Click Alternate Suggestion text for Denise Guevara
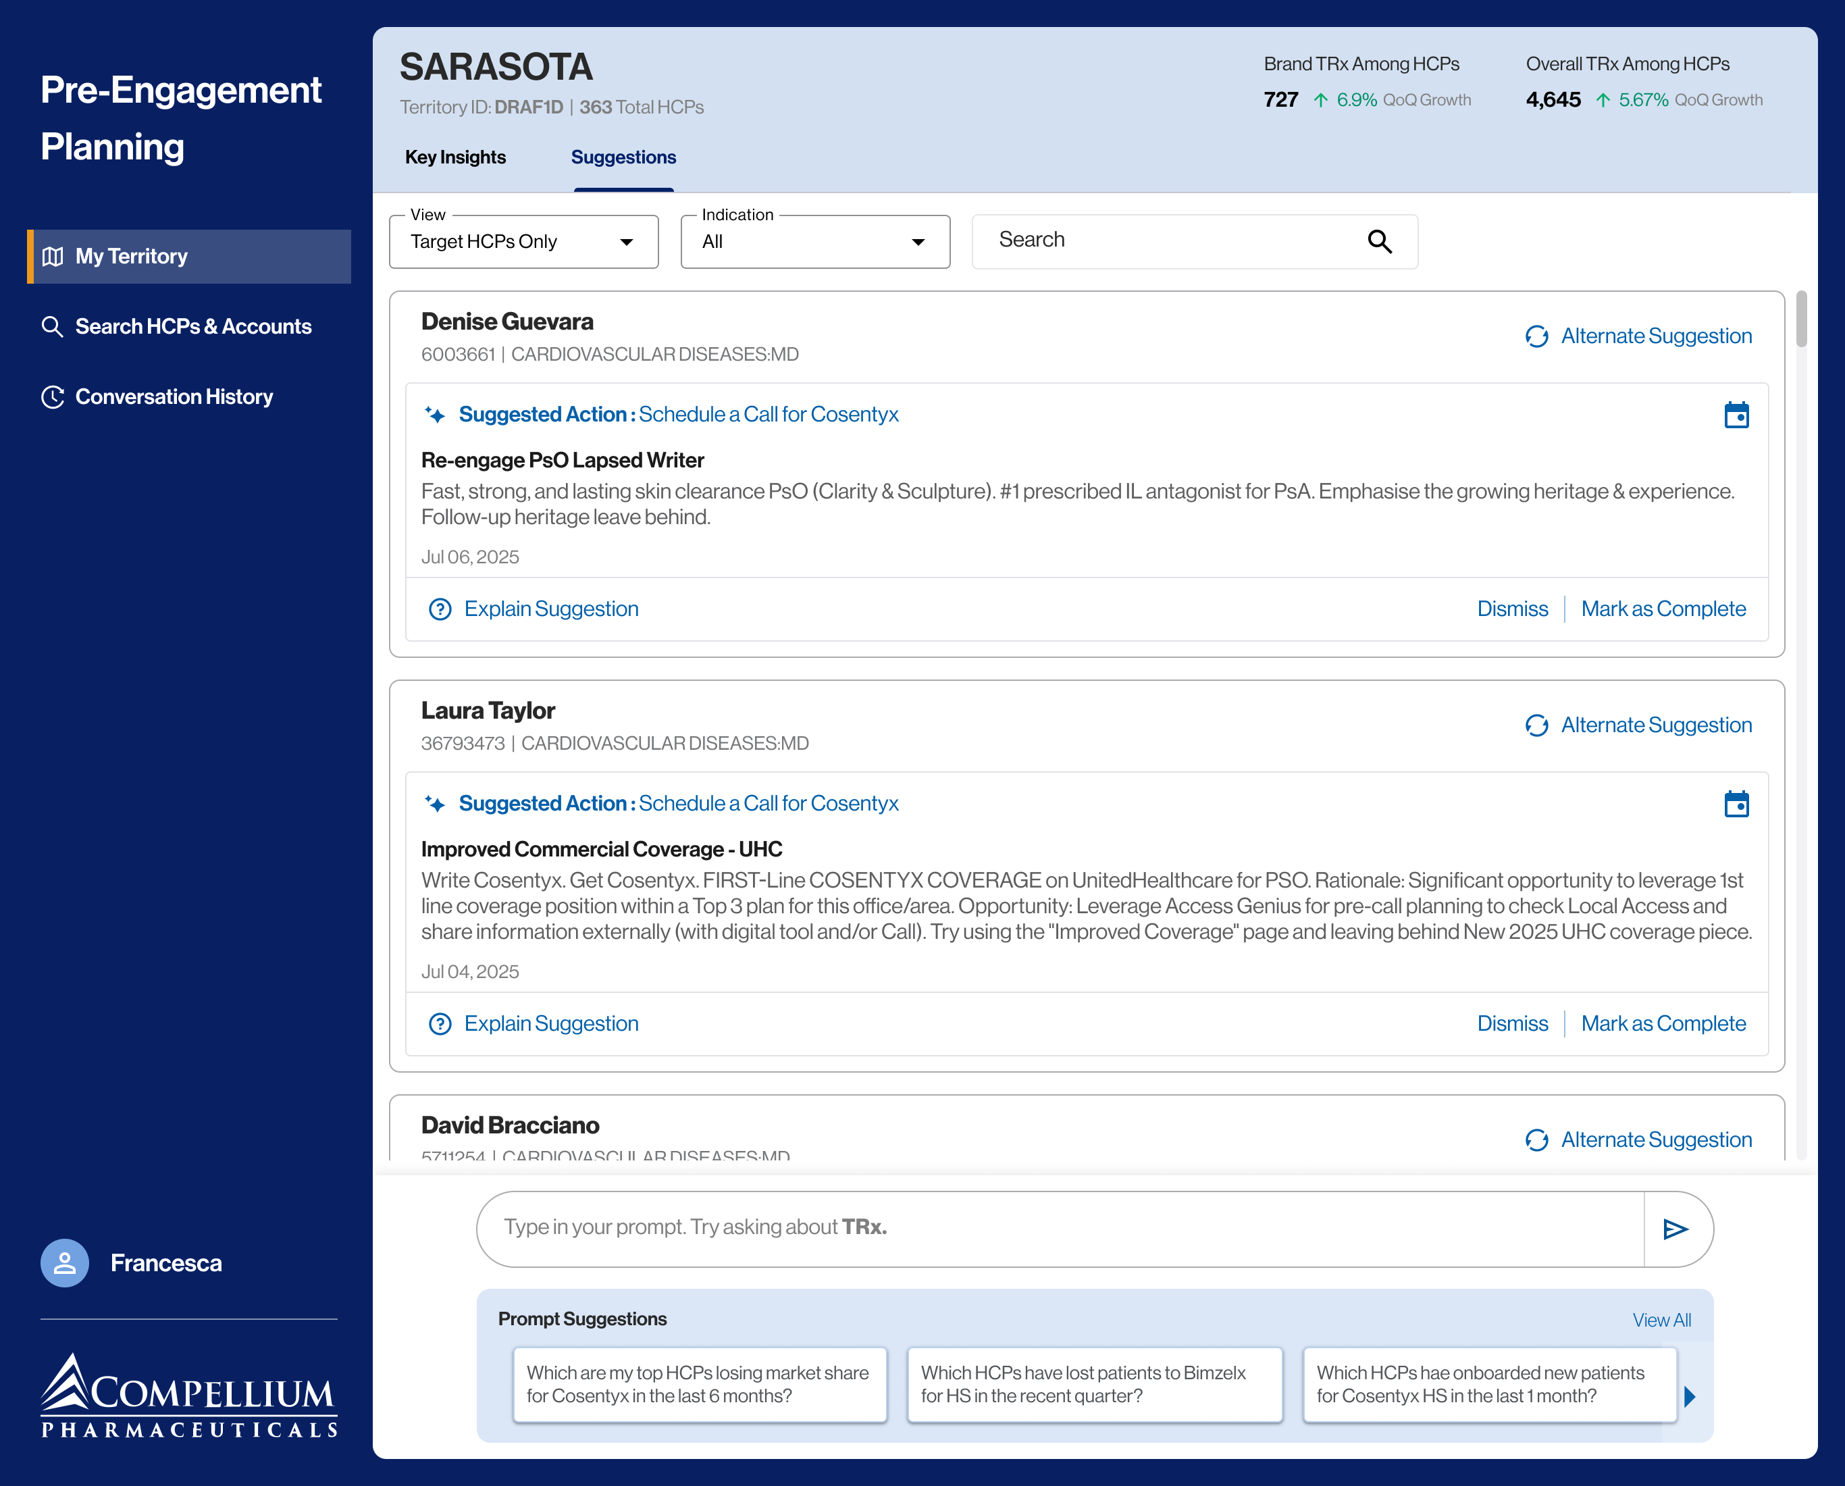 pos(1656,336)
